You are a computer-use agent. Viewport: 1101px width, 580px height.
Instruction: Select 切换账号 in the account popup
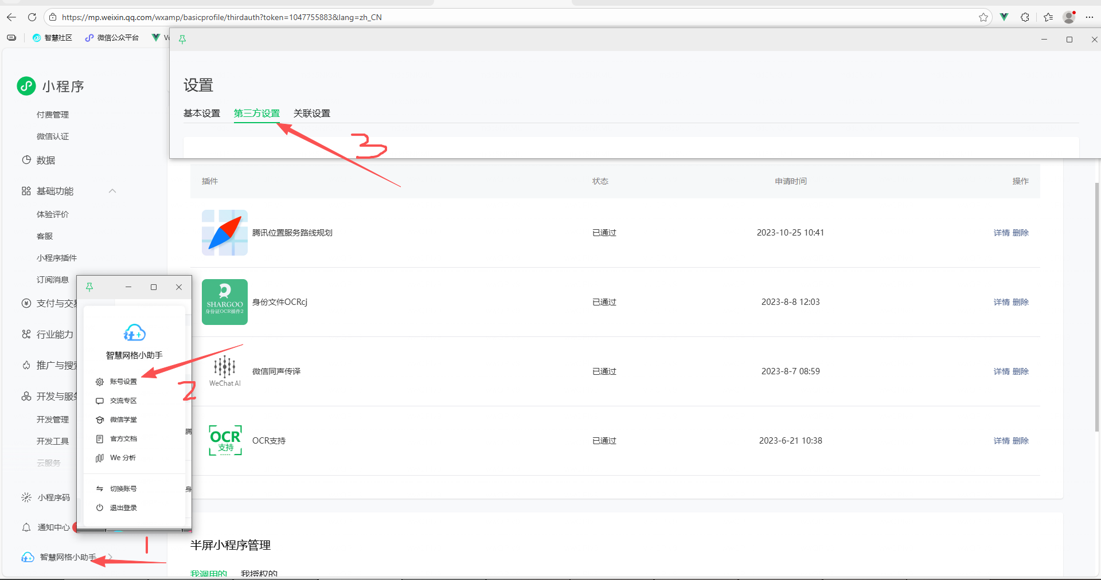click(x=123, y=489)
